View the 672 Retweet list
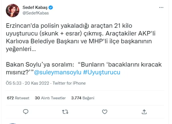Viewport: 172px width, 124px height. point(18,98)
